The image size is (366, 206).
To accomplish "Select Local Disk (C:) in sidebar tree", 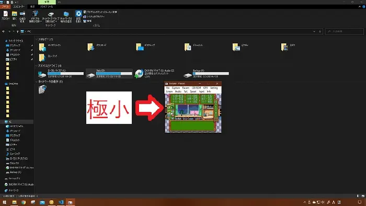I will tap(17, 158).
